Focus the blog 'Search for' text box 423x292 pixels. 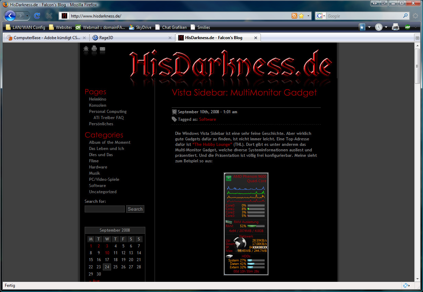tap(105, 209)
